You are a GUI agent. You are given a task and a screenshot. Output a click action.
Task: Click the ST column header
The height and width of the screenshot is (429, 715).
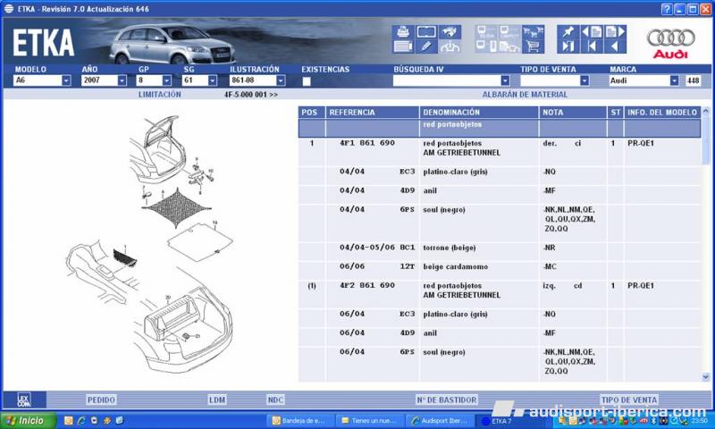(615, 112)
